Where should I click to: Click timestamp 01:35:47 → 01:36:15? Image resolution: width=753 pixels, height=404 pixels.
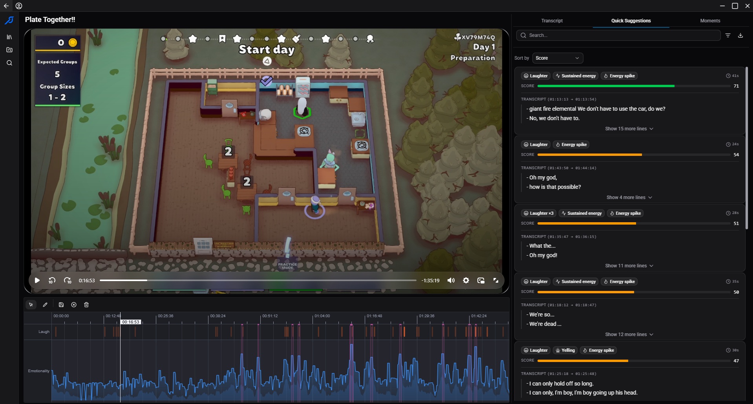pyautogui.click(x=572, y=237)
